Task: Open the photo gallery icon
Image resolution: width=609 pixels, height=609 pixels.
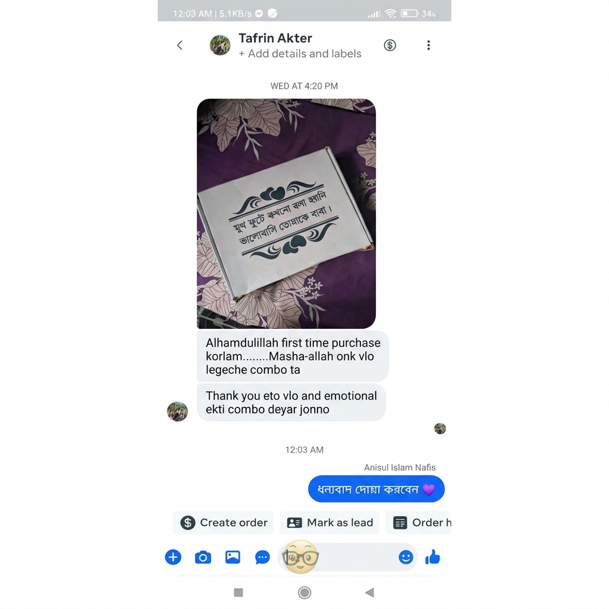Action: (x=233, y=557)
